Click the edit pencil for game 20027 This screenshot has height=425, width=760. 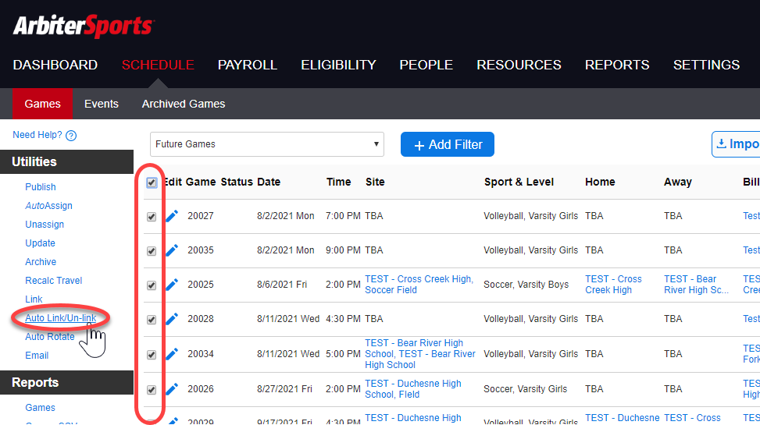(x=172, y=216)
